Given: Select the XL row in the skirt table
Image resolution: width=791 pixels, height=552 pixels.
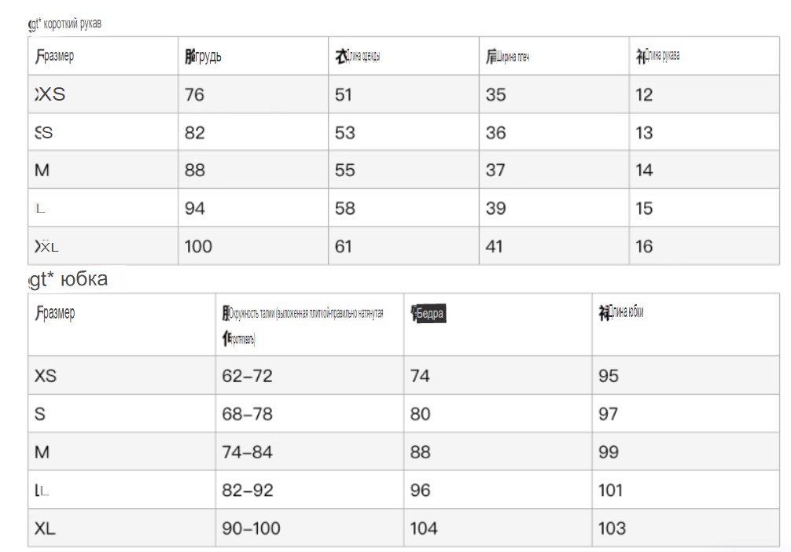Looking at the screenshot, I should tap(403, 528).
